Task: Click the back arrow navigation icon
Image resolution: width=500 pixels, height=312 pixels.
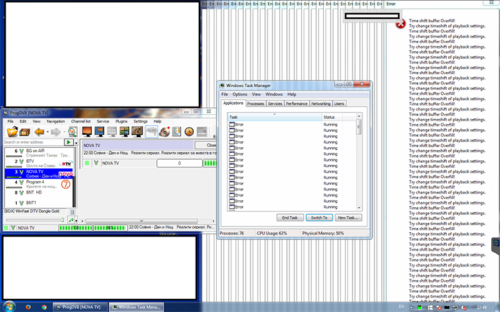Action: tap(38, 132)
